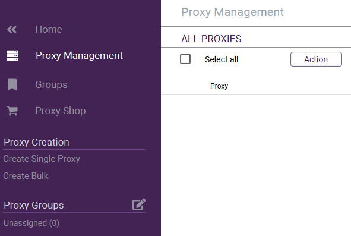Screen dimensions: 351x236
Task: Click Create Bulk link
Action: click(x=26, y=176)
